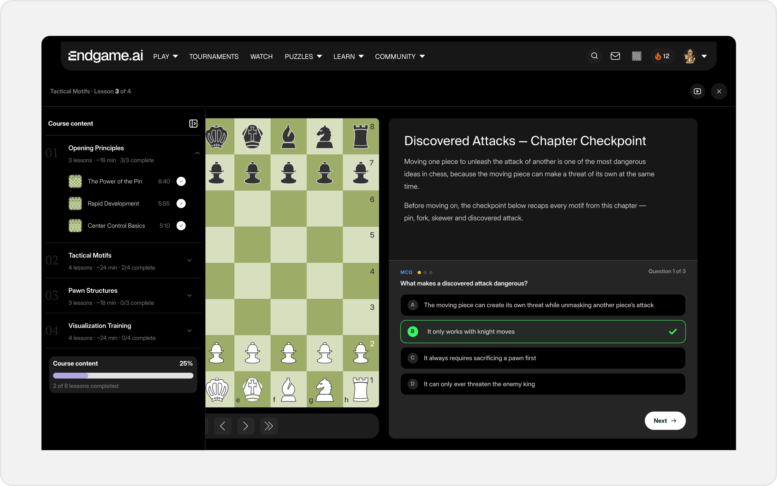Open the video player icon near close
777x486 pixels.
pos(698,91)
